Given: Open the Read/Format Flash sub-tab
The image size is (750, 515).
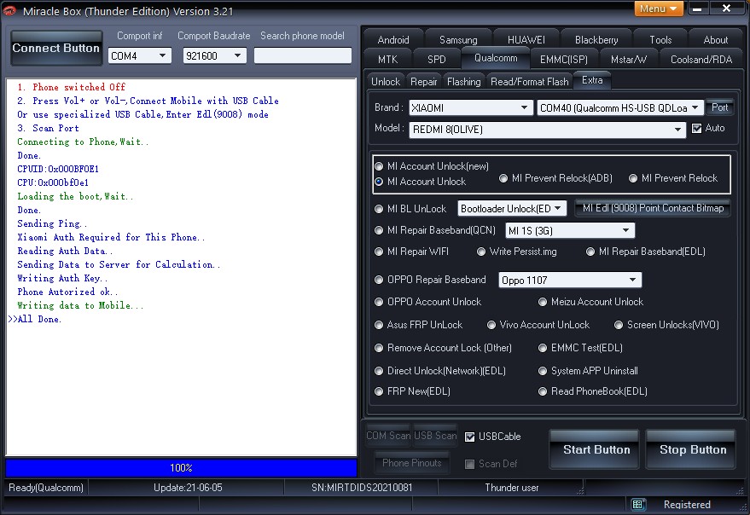Looking at the screenshot, I should (x=530, y=82).
